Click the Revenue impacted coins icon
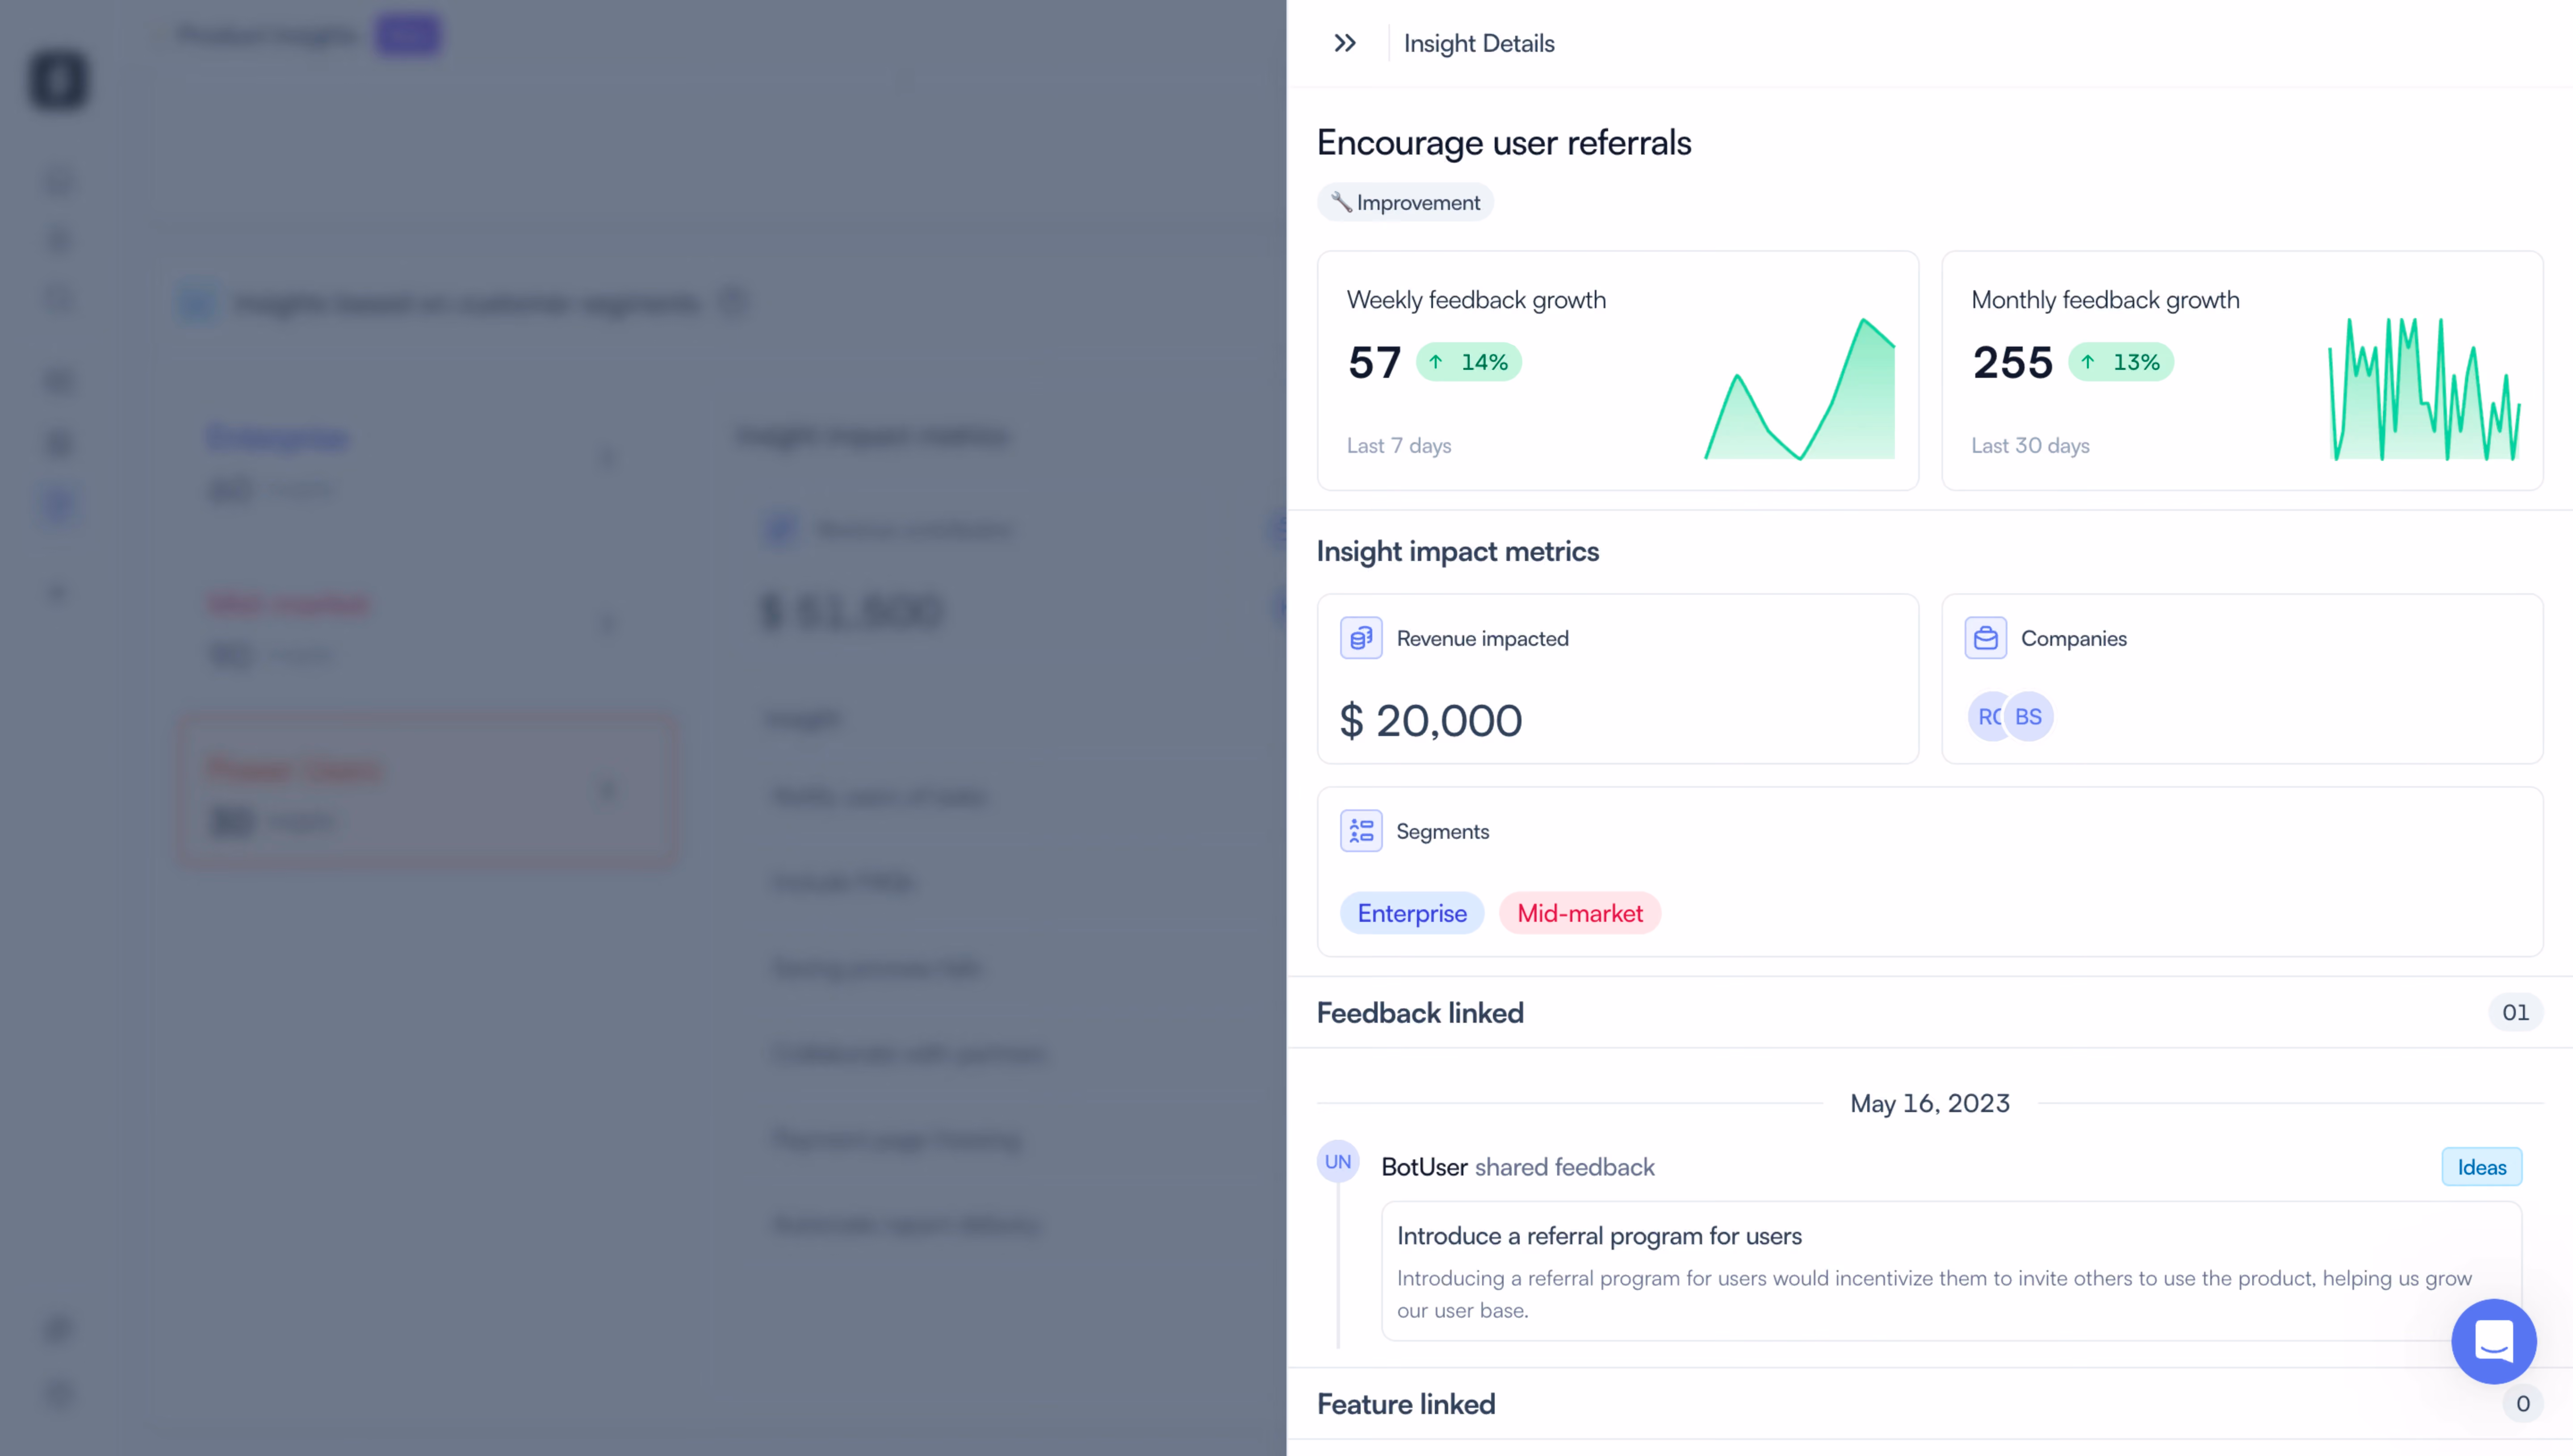 point(1361,638)
